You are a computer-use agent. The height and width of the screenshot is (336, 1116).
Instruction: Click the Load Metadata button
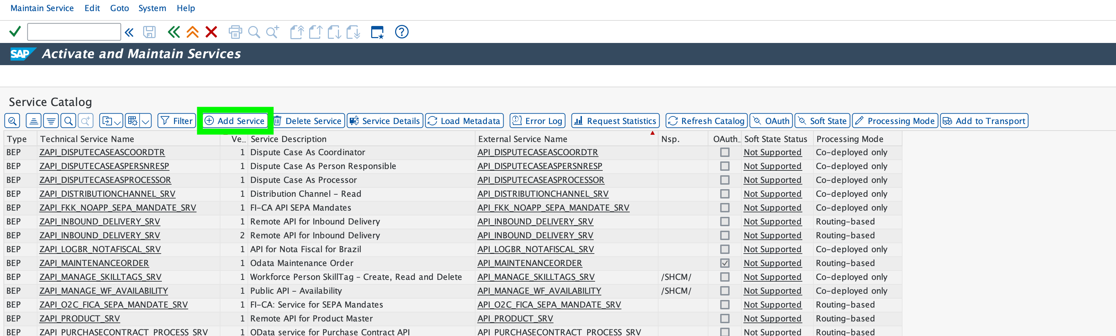coord(464,121)
